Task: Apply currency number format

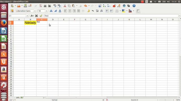Action: 89,11
